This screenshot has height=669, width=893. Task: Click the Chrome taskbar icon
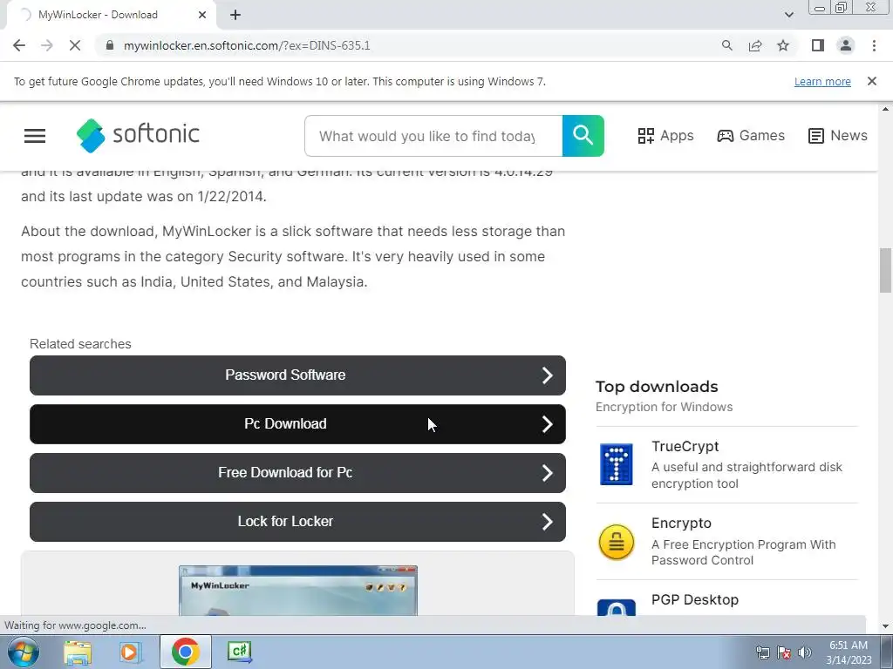point(185,652)
